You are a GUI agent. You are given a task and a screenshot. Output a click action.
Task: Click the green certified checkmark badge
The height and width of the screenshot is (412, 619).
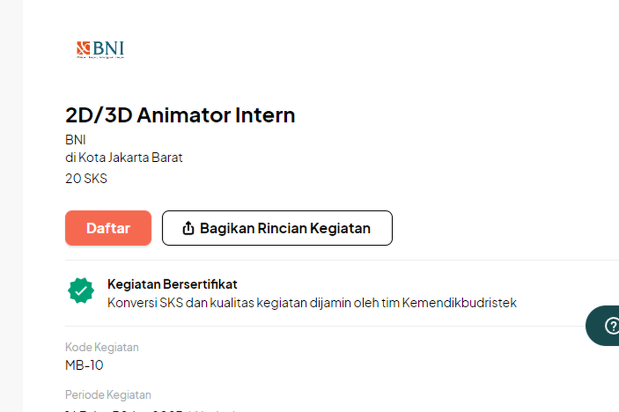point(81,290)
